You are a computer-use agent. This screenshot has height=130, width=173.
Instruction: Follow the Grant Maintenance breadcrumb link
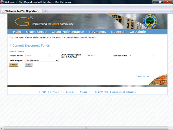tap(37, 37)
